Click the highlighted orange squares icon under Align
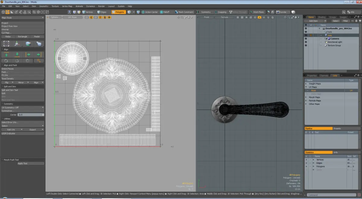The width and height of the screenshot is (362, 199). pos(39,61)
